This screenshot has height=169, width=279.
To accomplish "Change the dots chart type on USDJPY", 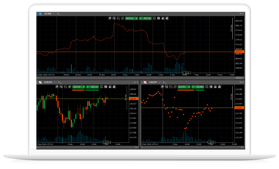I will [x=175, y=87].
